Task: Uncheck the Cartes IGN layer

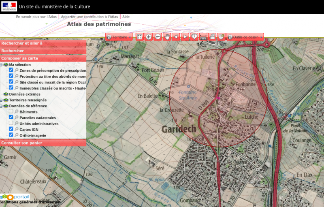Action: coord(11,129)
